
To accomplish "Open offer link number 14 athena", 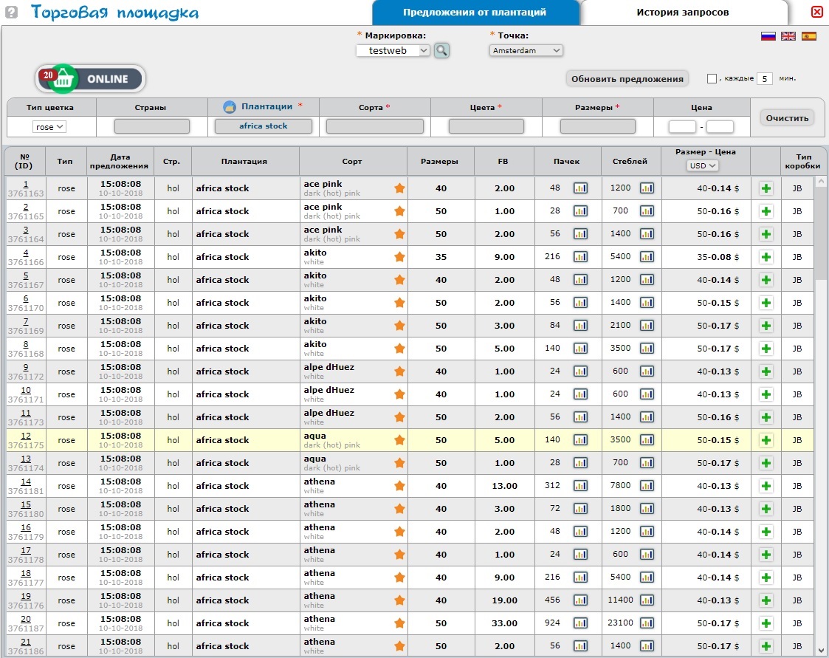I will (x=25, y=481).
